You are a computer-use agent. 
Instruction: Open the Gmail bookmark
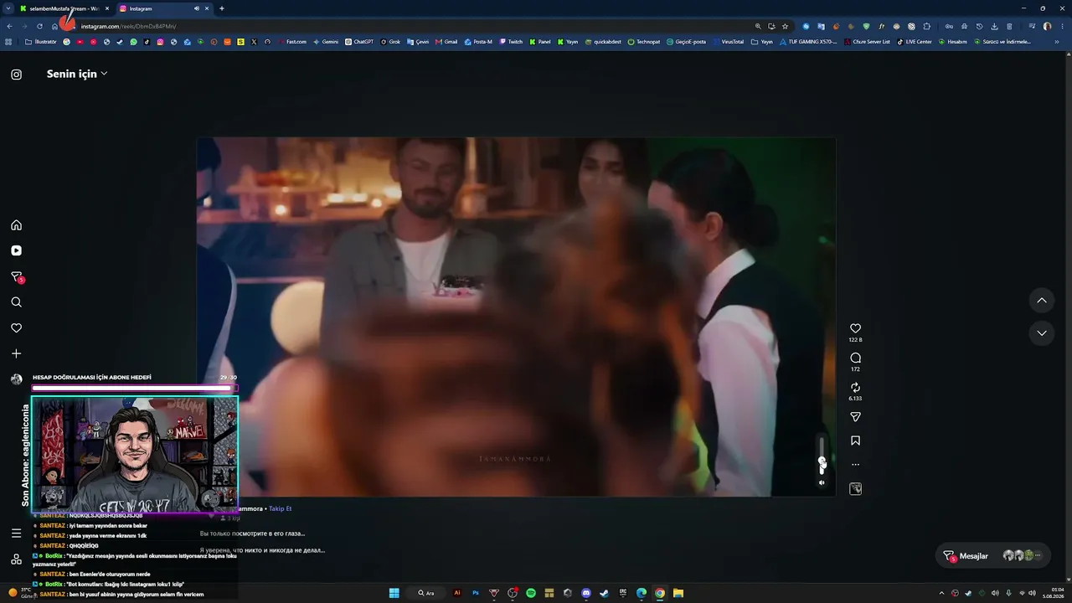coord(446,42)
